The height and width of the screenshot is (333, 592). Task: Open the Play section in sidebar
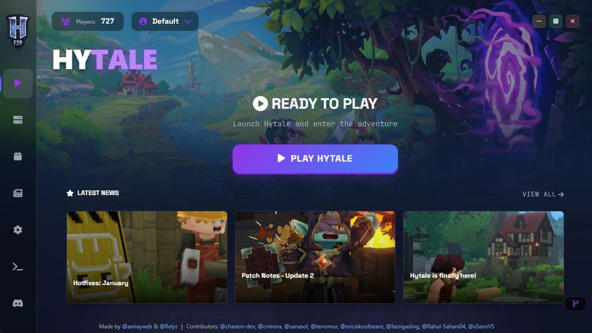[18, 84]
